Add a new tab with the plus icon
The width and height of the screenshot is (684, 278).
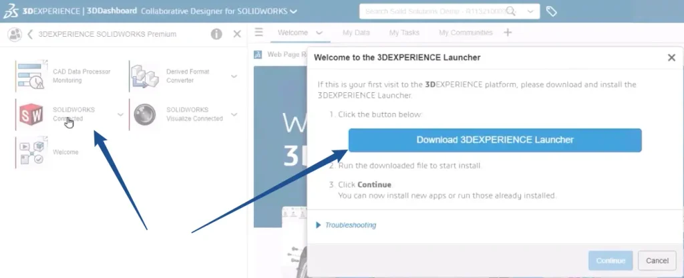(508, 32)
